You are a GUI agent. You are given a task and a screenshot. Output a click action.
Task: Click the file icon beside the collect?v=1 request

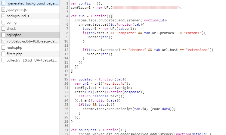[3, 60]
